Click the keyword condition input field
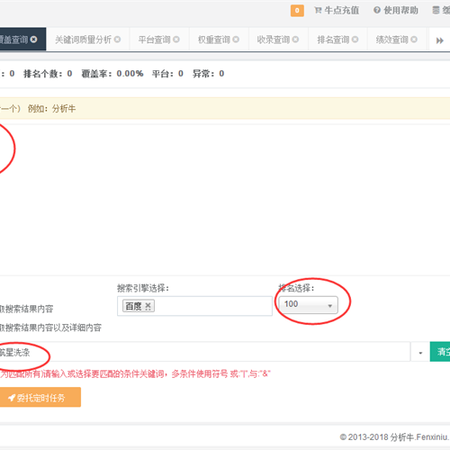The image size is (450, 450). [205, 352]
